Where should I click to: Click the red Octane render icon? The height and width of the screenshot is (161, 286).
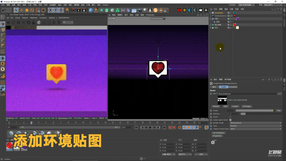pyautogui.click(x=179, y=10)
